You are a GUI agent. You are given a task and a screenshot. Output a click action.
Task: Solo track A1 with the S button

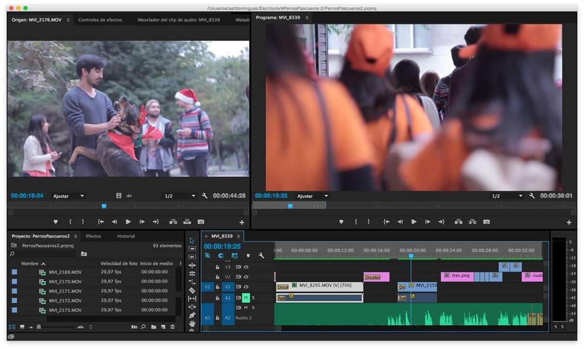[253, 298]
